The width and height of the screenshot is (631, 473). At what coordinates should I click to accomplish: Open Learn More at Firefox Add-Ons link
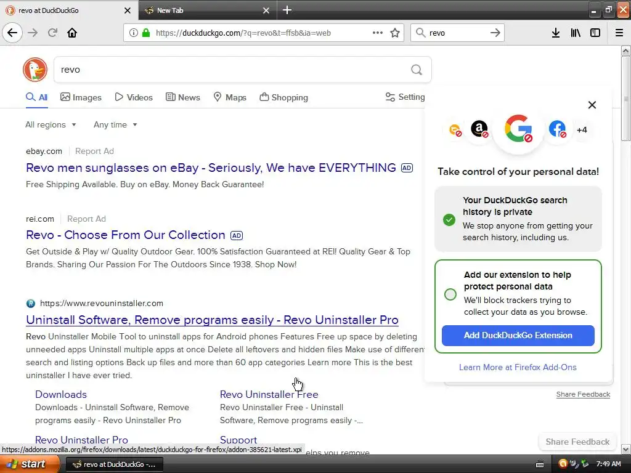[518, 367]
